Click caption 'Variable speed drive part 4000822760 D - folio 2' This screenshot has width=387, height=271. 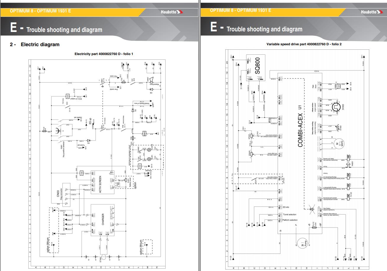pos(304,44)
